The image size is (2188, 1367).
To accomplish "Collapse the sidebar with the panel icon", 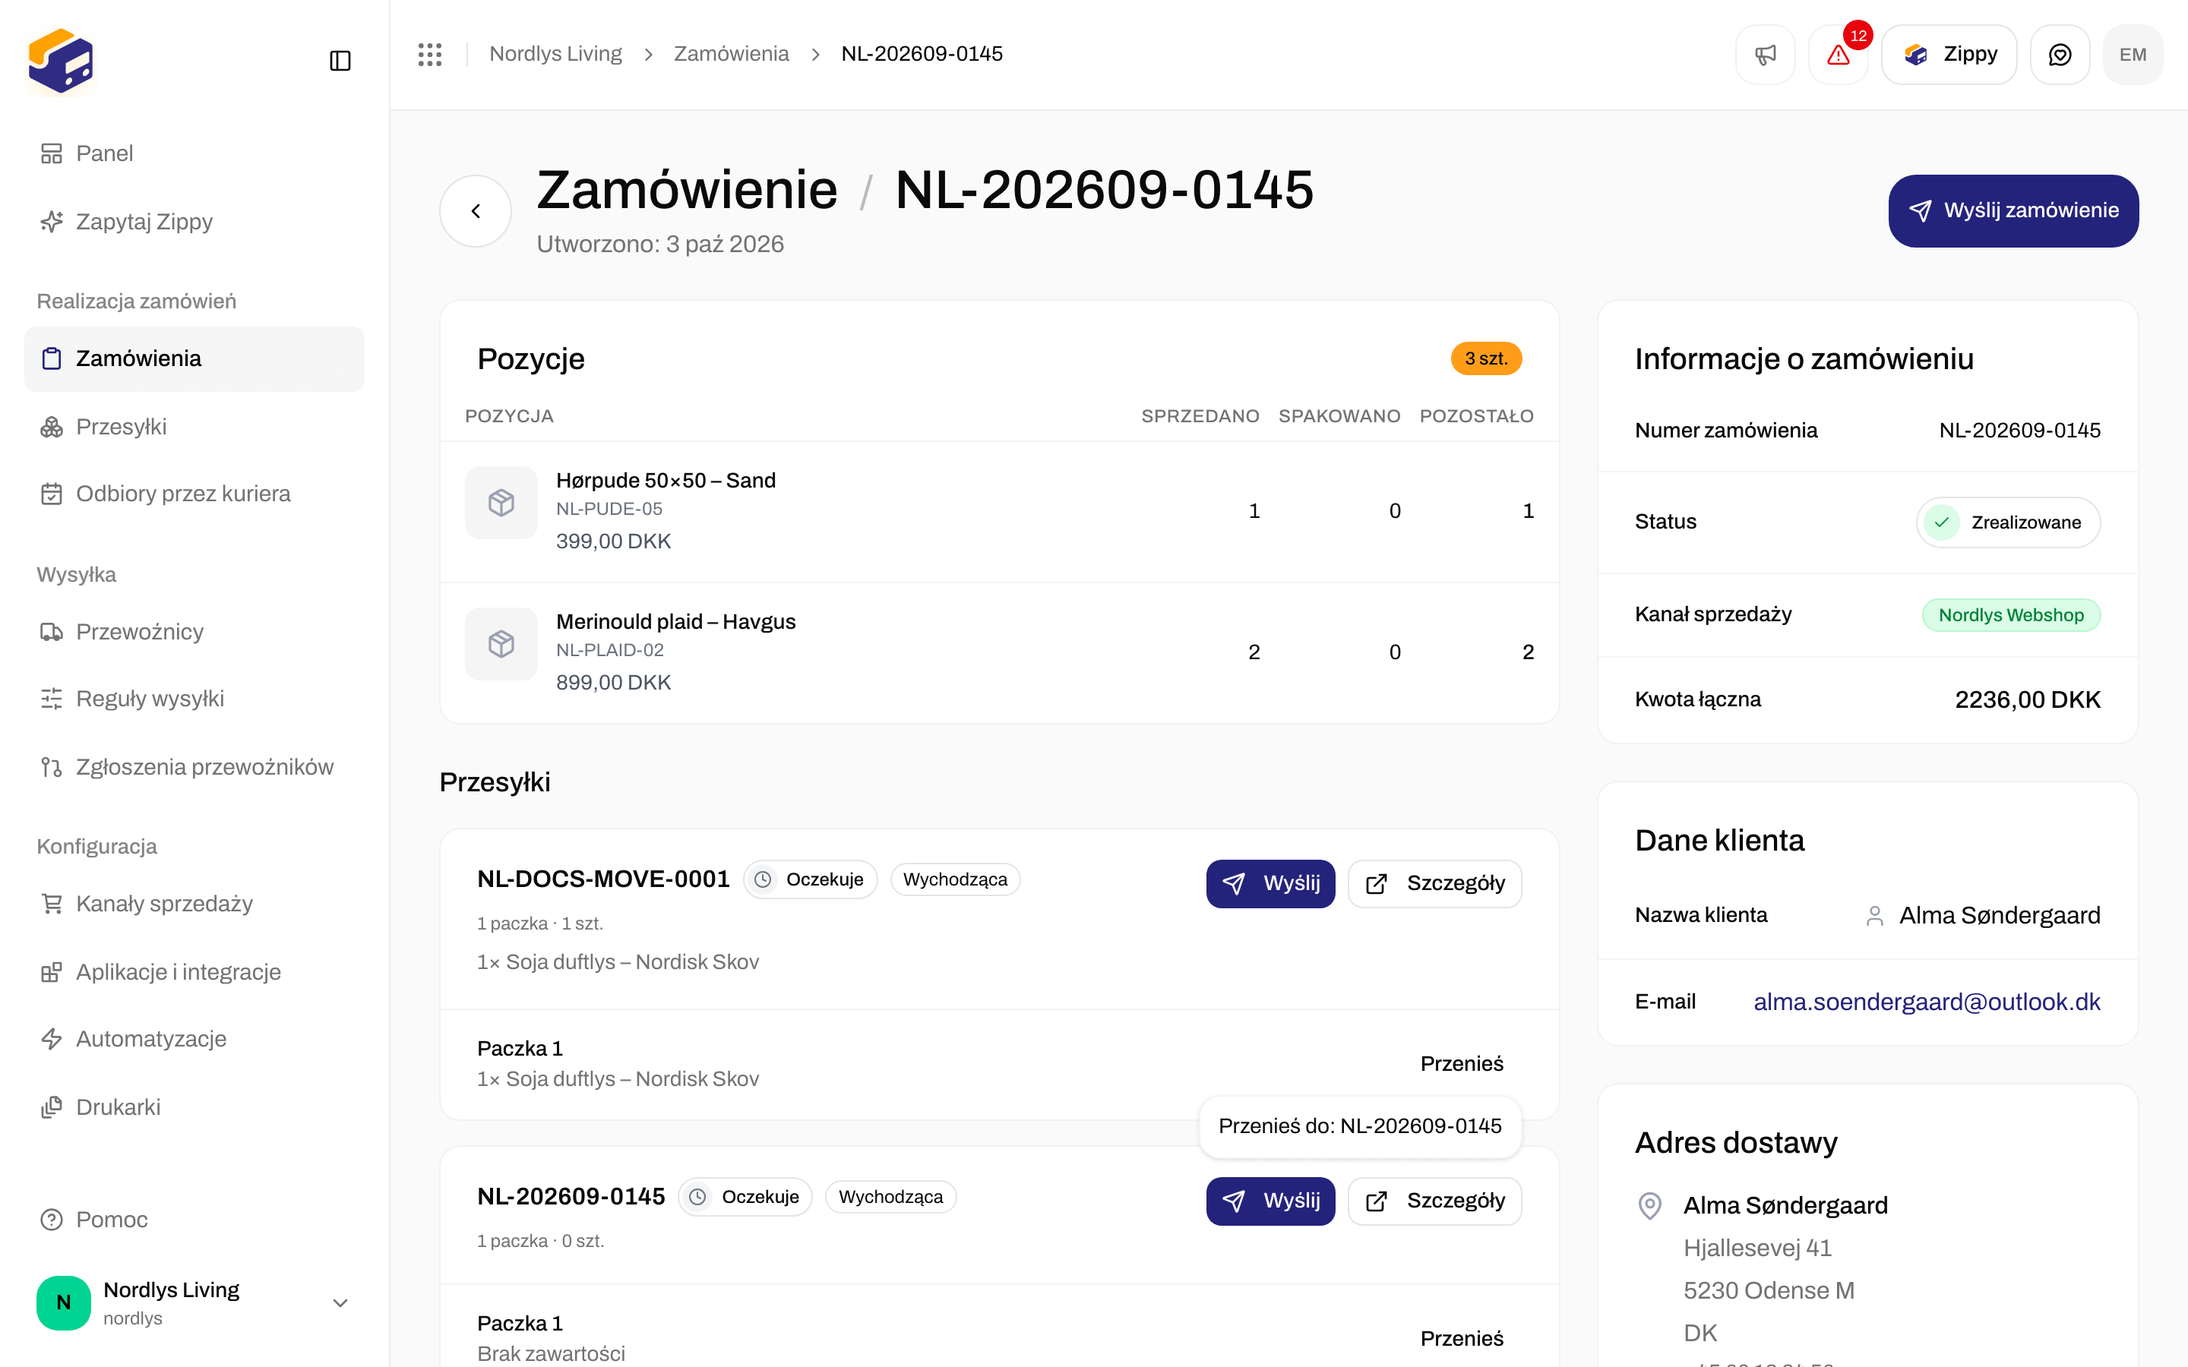I will pos(340,61).
